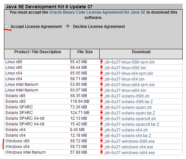Click the Windows x86 product cell
This screenshot has width=186, height=159.
pyautogui.click(x=17, y=141)
